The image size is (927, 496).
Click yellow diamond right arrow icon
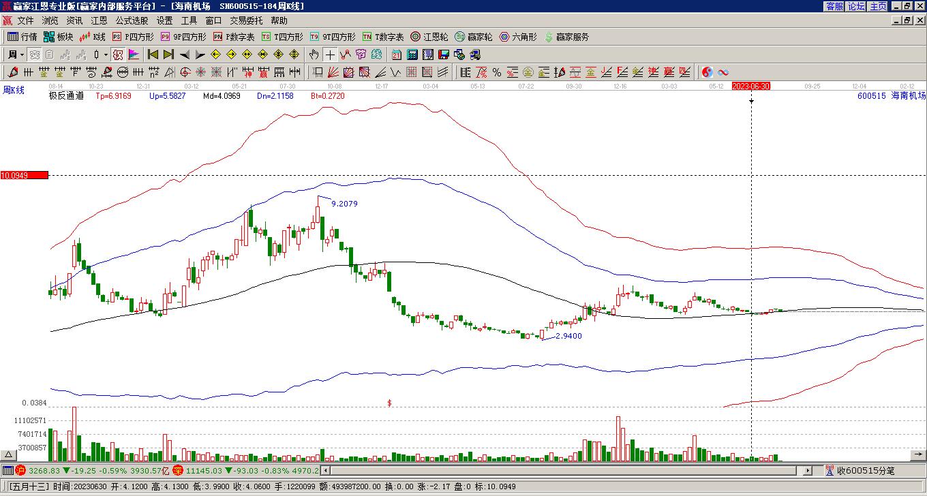pyautogui.click(x=231, y=55)
